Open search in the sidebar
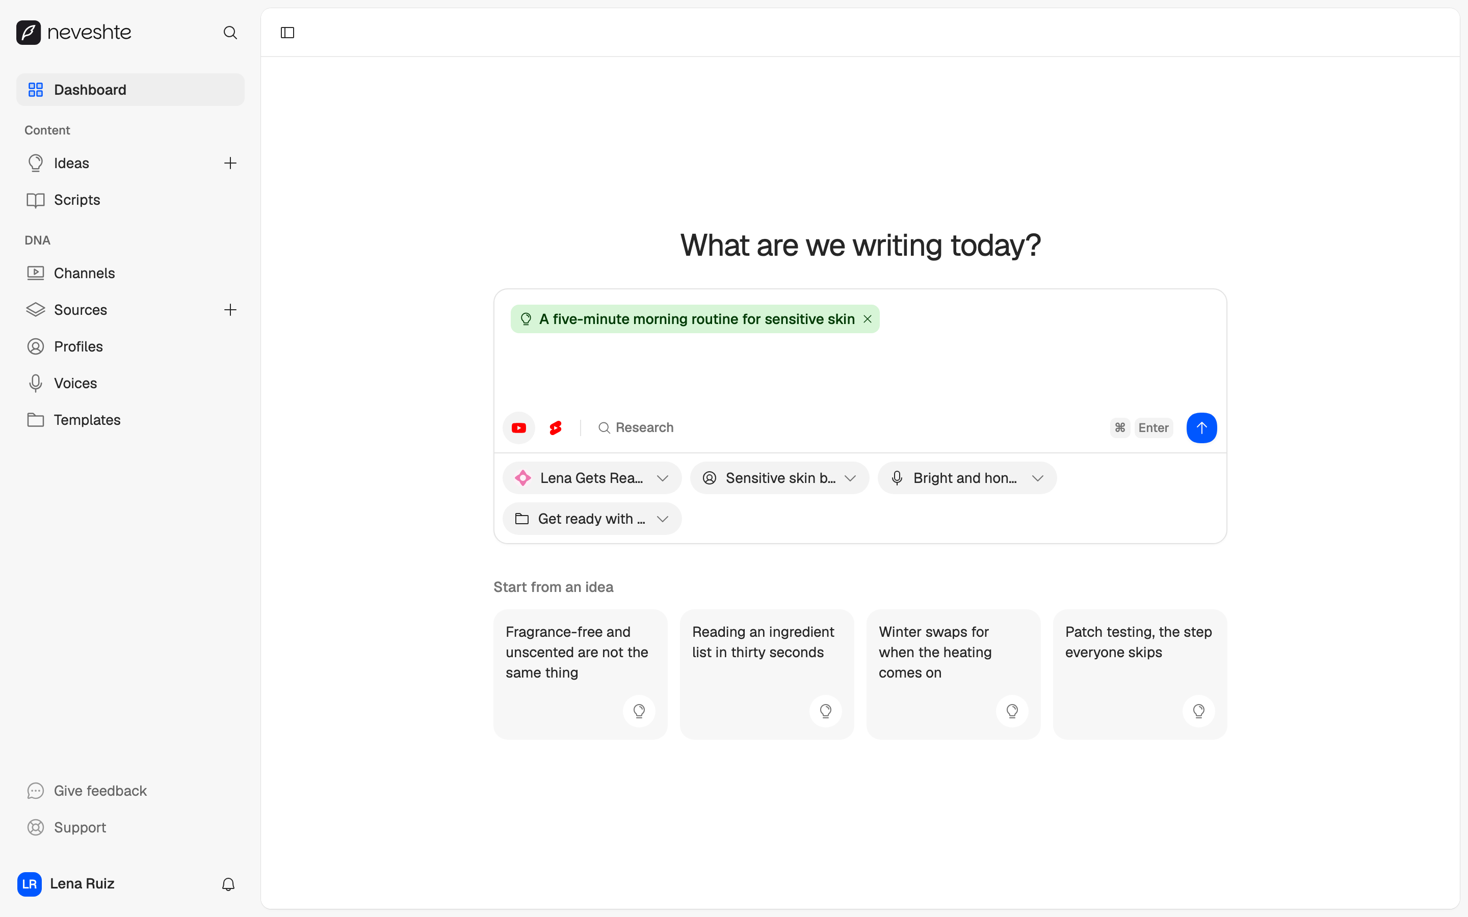1468x917 pixels. click(230, 32)
